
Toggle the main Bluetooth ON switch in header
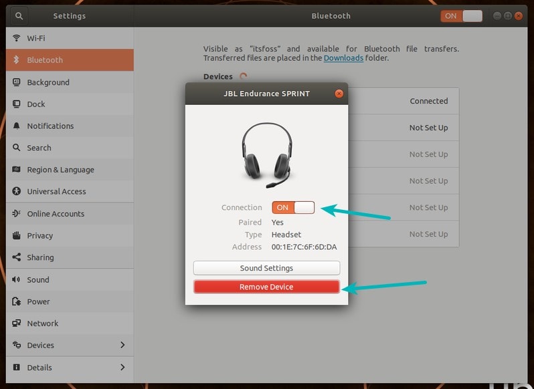[462, 16]
